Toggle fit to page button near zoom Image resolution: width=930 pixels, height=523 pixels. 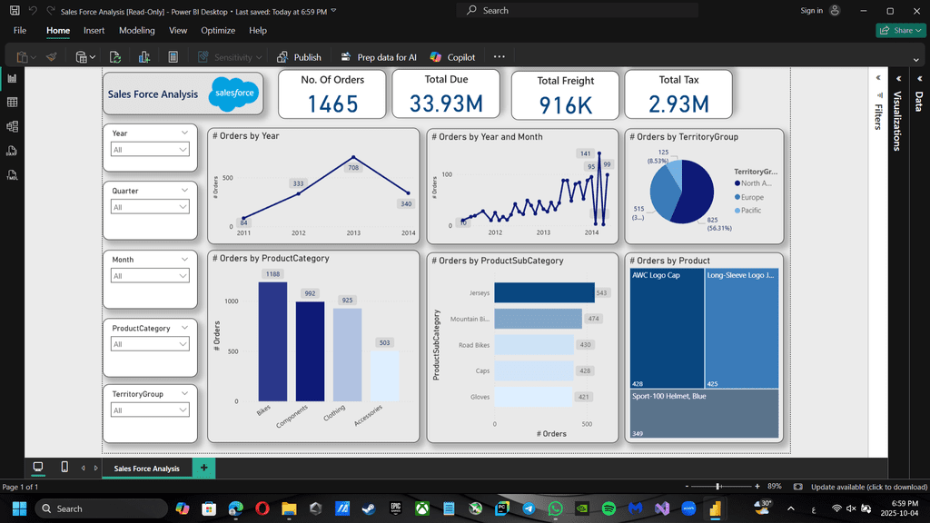click(797, 487)
